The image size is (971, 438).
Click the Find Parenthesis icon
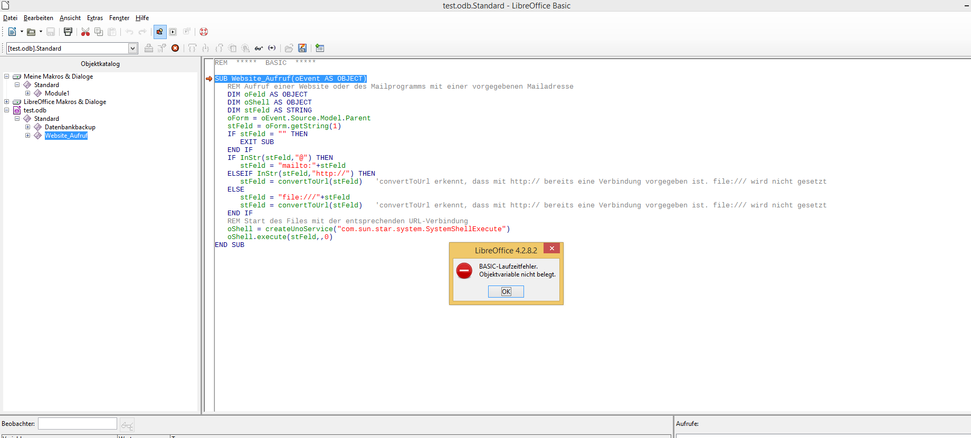click(272, 48)
